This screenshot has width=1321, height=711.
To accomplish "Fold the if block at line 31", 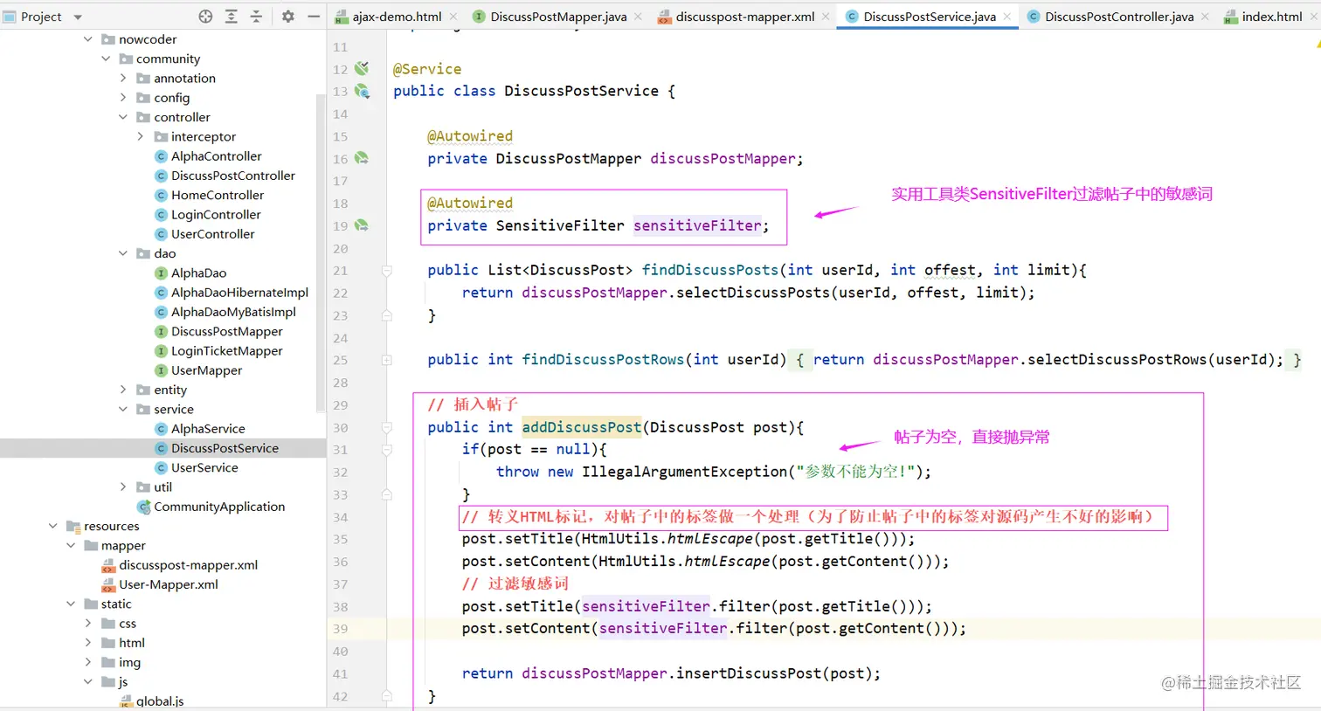I will [x=386, y=450].
